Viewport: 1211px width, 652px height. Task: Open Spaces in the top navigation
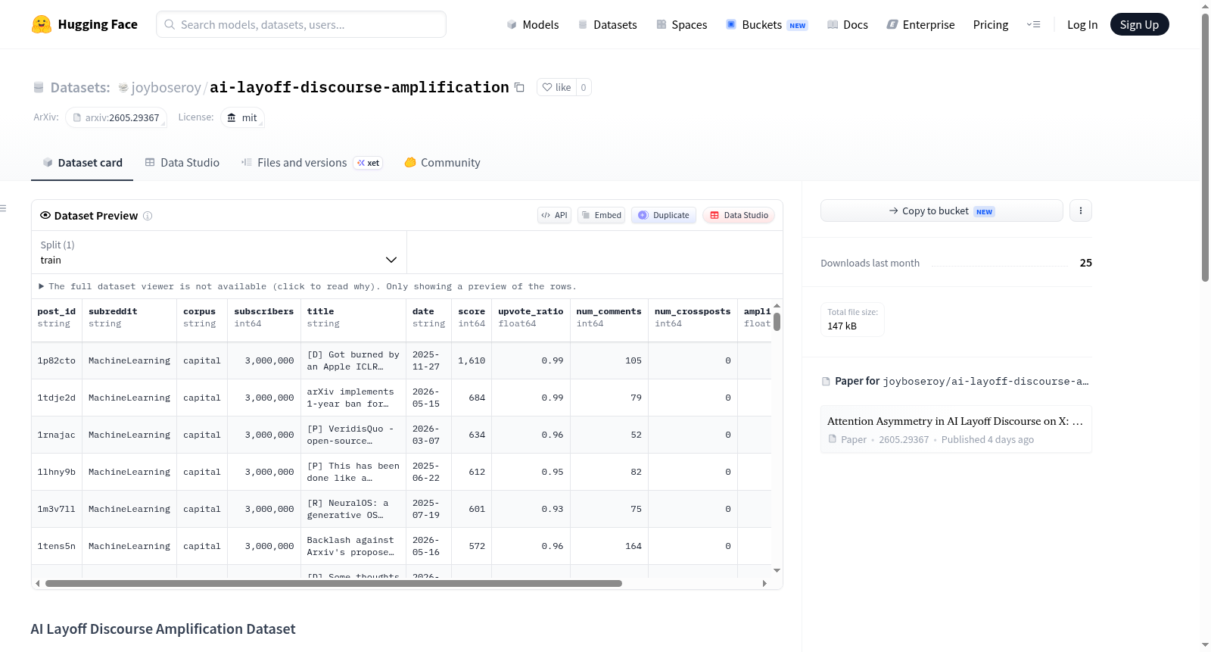click(x=681, y=24)
